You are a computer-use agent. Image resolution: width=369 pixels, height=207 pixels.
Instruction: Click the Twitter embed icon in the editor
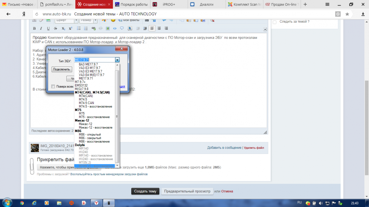click(130, 29)
